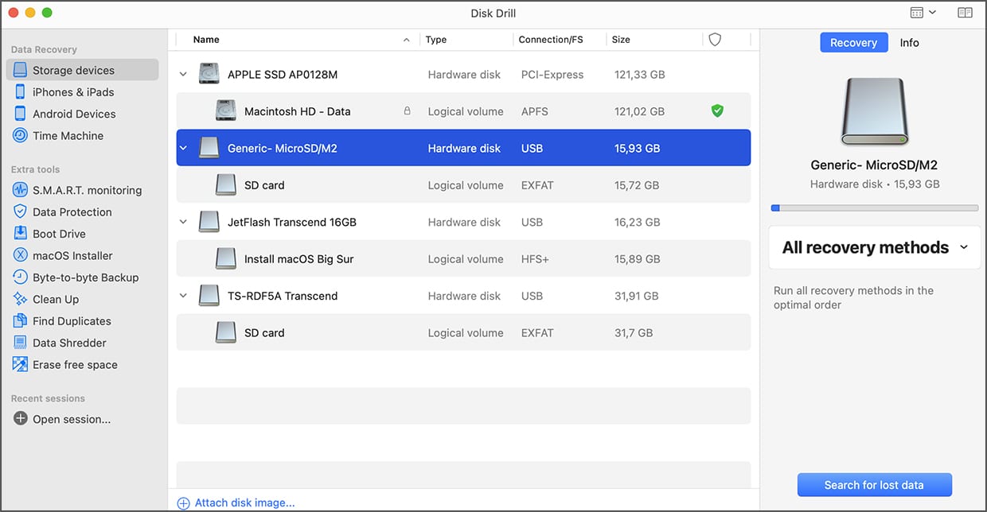Open macOS Installer tool
Viewport: 987px width, 512px height.
point(72,255)
